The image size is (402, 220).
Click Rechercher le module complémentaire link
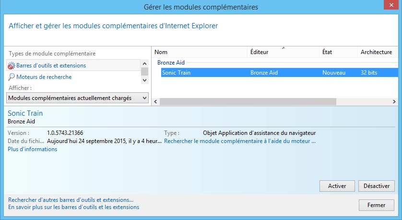coord(240,141)
